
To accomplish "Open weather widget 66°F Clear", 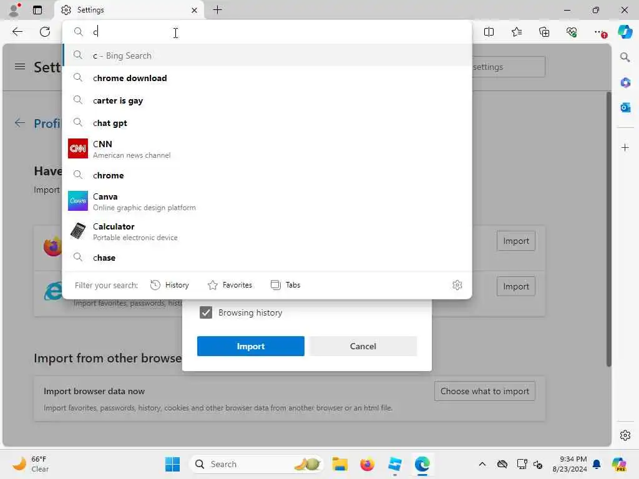I will point(30,464).
